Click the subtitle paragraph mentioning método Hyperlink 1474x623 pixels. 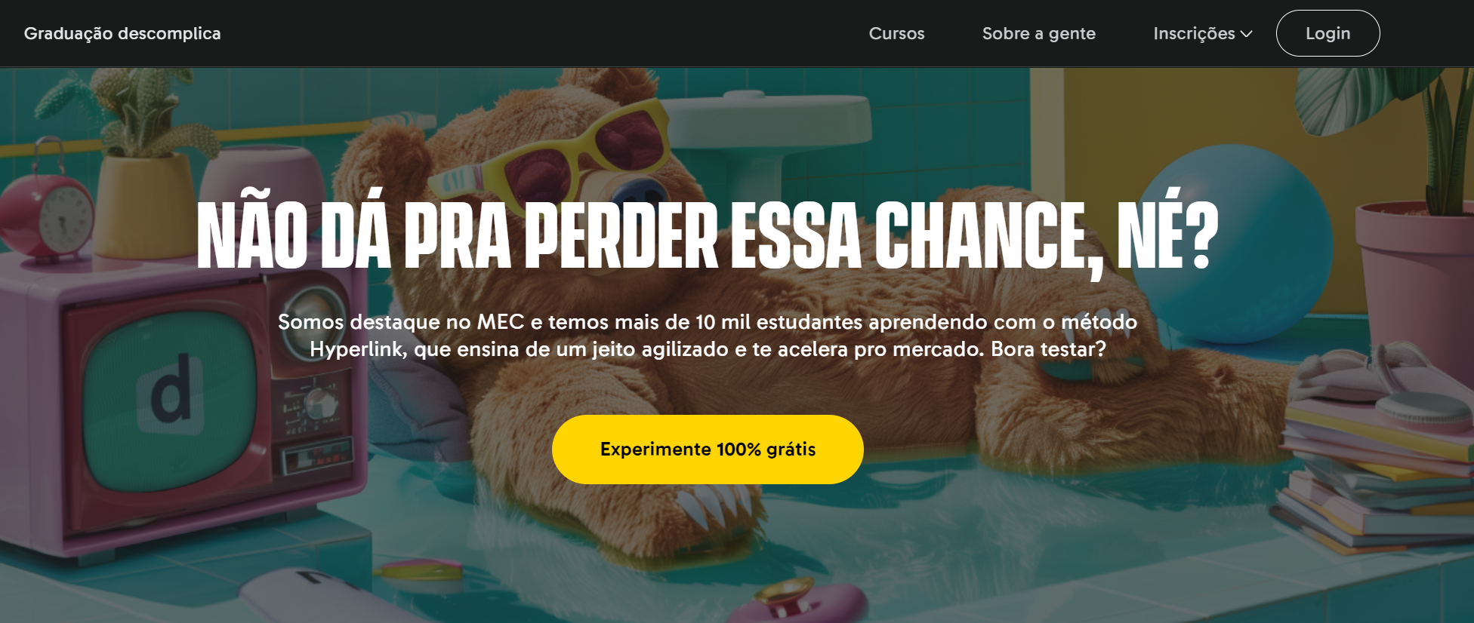point(708,335)
